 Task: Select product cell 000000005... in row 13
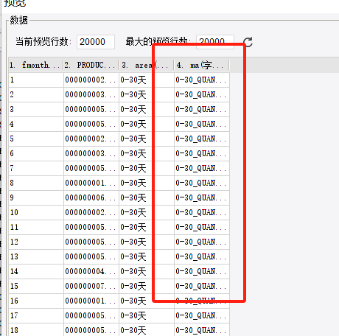[x=91, y=256]
